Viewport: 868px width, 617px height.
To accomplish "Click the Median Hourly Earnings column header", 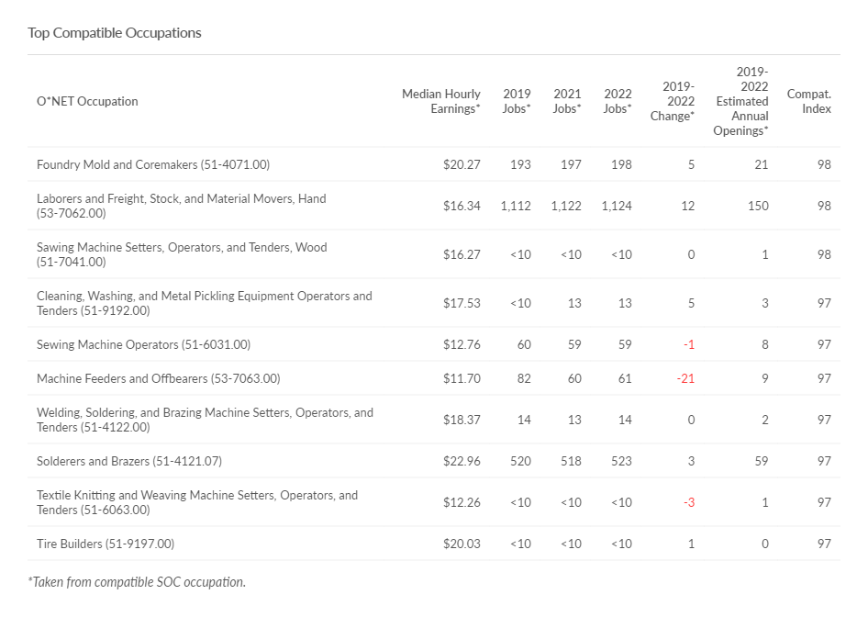I will pos(441,101).
